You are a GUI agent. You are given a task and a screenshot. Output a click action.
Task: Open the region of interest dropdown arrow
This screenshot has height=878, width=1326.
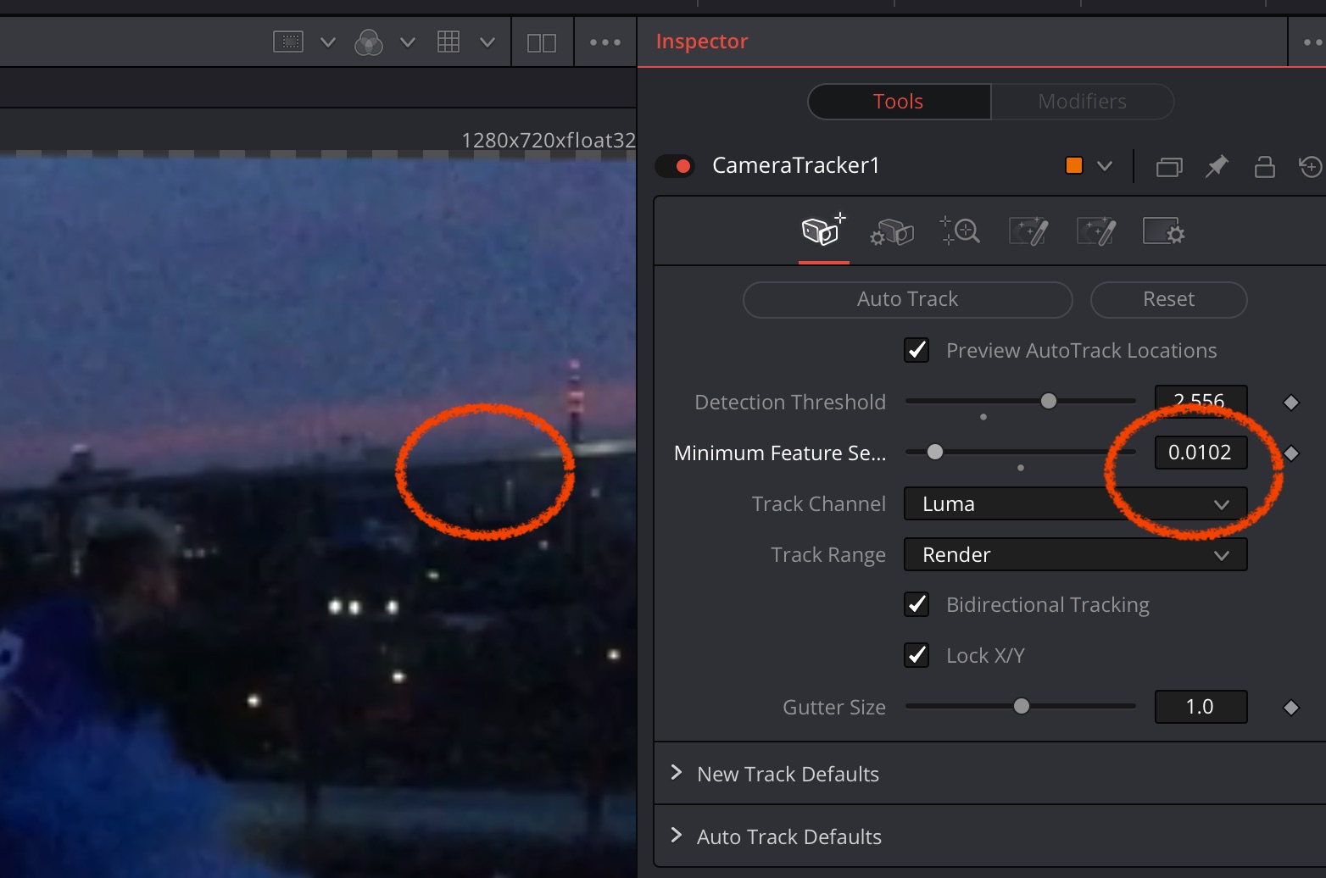328,42
